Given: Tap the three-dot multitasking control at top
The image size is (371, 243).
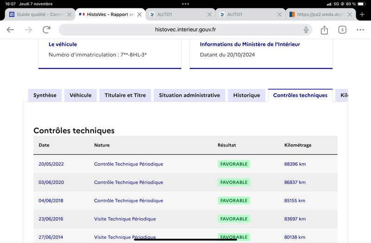Looking at the screenshot, I should pyautogui.click(x=185, y=4).
